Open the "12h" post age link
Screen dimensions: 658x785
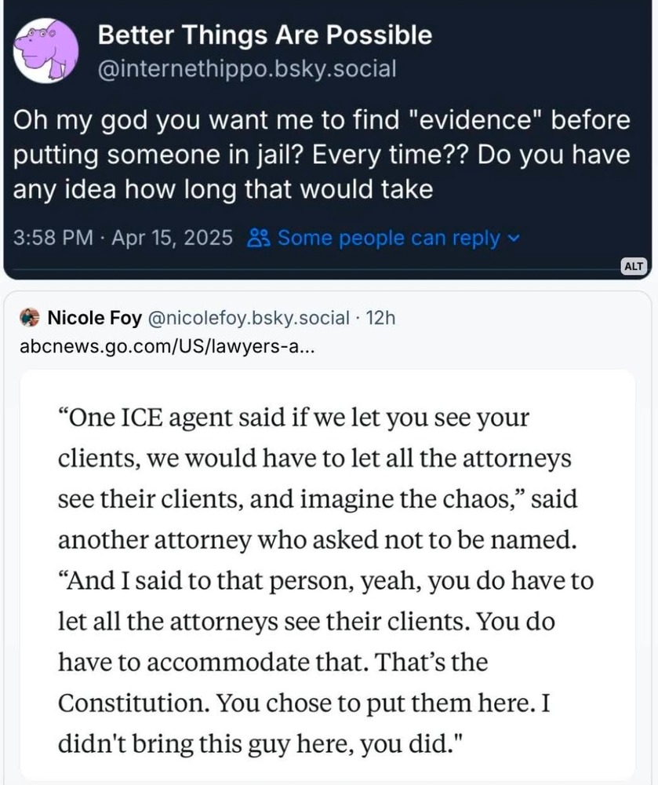tap(382, 317)
